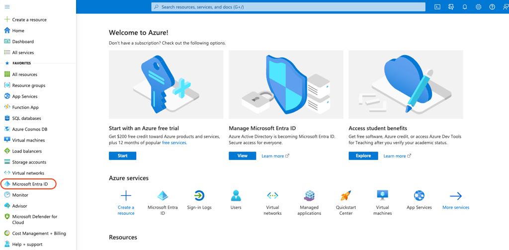Screen dimensions: 509x250
Task: Click the All resources grid icon
Action: 7,75
